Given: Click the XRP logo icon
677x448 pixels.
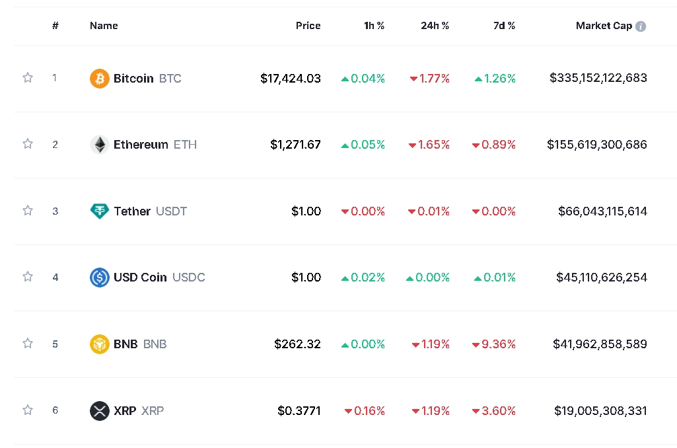Looking at the screenshot, I should click(99, 411).
